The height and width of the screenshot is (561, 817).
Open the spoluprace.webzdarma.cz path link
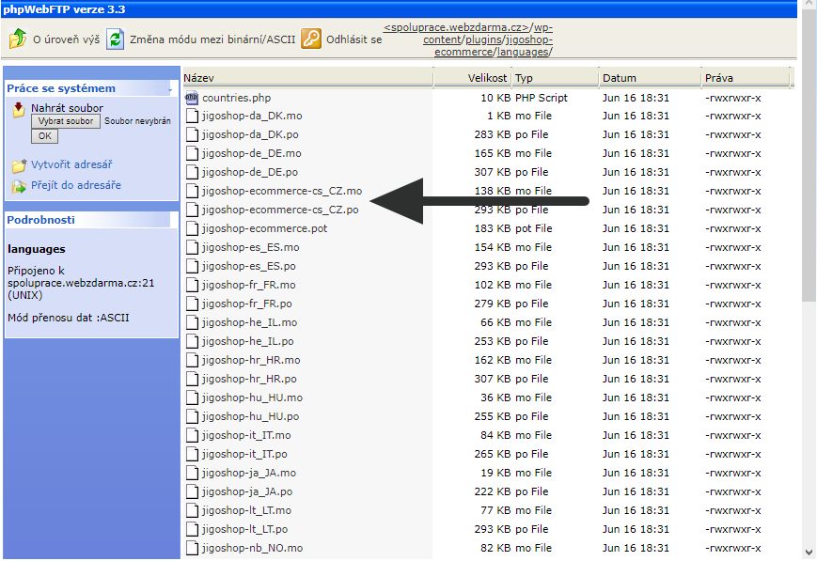click(x=456, y=27)
